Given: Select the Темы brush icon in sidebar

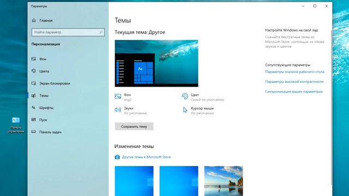Looking at the screenshot, I should click(x=34, y=95).
